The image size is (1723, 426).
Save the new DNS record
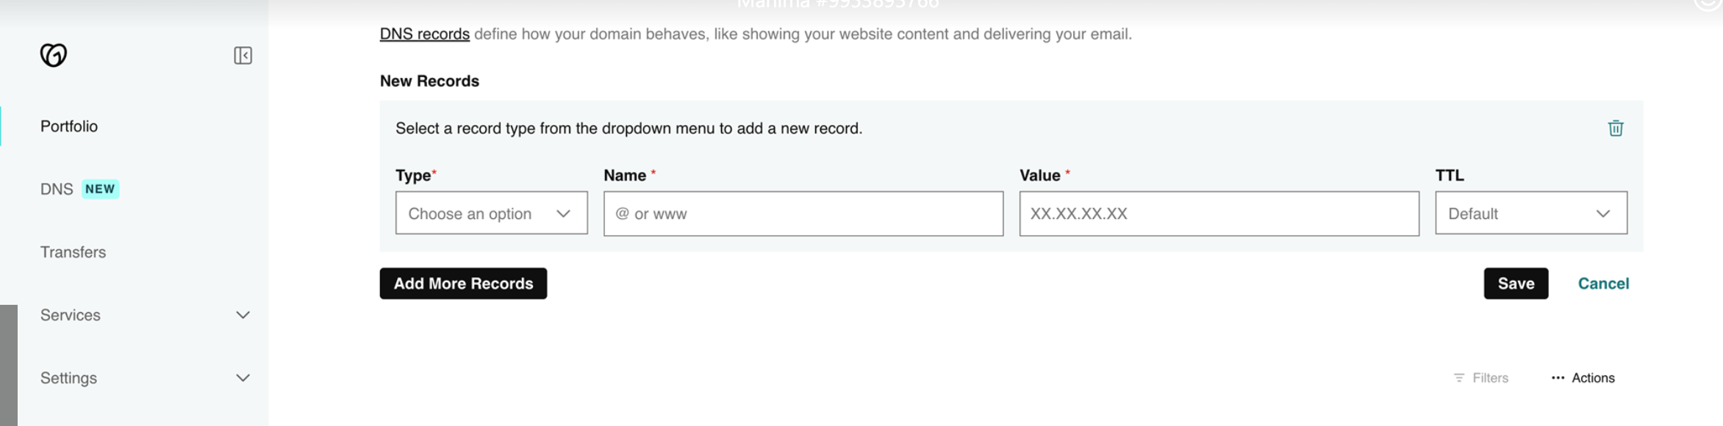[x=1516, y=284]
